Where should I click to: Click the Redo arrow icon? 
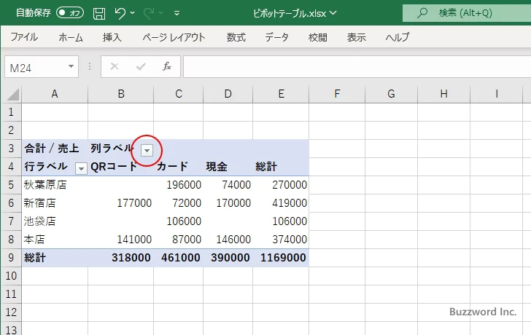click(148, 13)
